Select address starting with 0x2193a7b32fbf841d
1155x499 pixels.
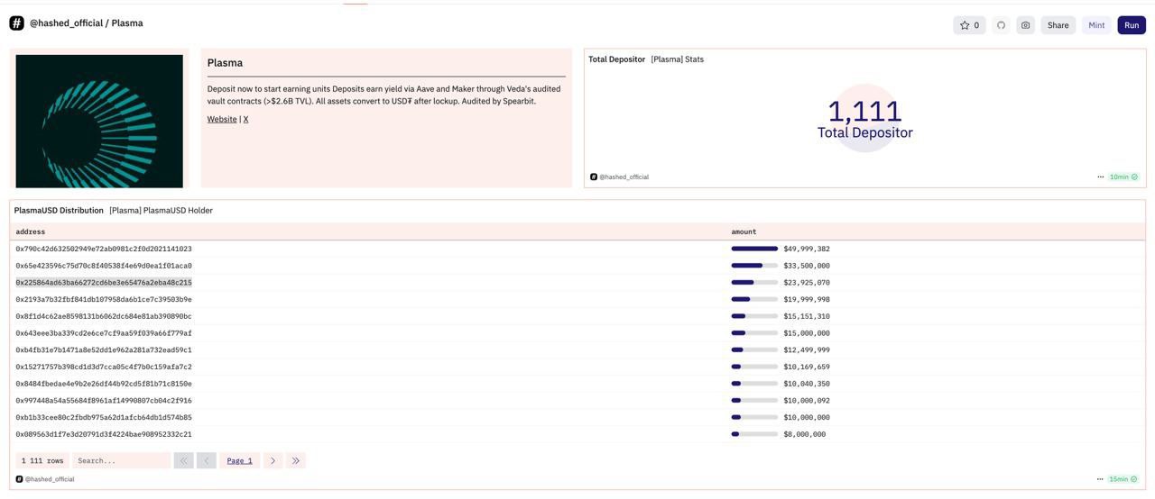coord(104,299)
